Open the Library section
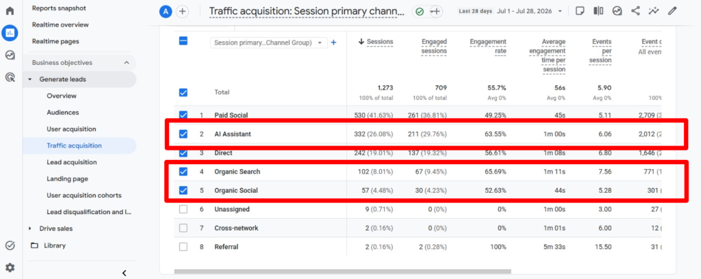 55,245
